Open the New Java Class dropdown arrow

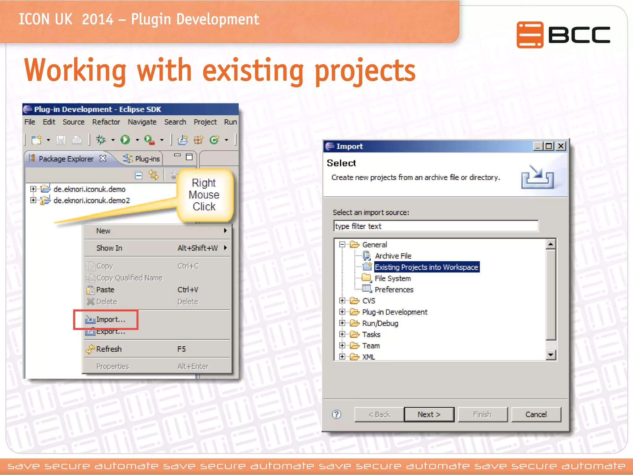pos(227,140)
